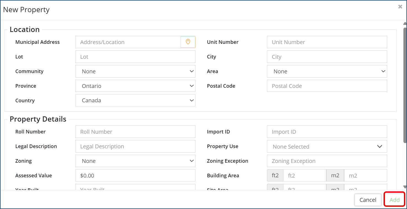This screenshot has width=407, height=209.
Task: Click the Building Area ft2 input
Action: [x=305, y=176]
